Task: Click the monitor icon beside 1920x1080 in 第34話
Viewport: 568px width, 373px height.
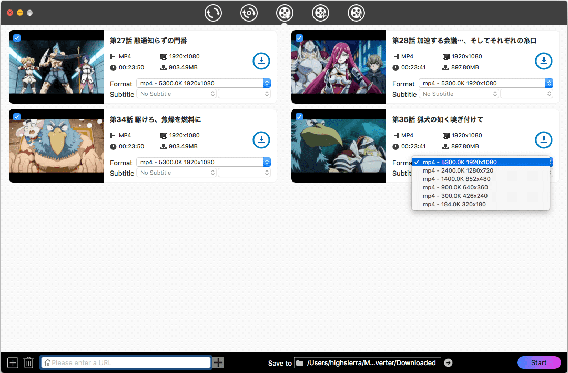Action: (164, 136)
